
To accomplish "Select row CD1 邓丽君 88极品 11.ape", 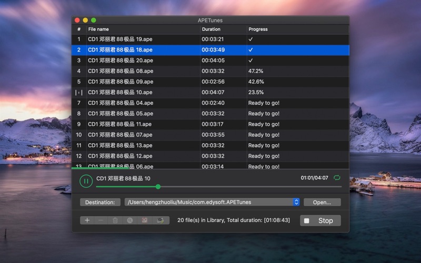I will tap(210, 124).
